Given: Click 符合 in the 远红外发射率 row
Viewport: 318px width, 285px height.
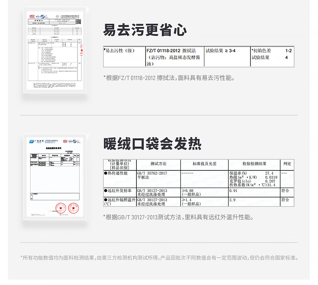Looking at the screenshot, I should click(x=285, y=190).
